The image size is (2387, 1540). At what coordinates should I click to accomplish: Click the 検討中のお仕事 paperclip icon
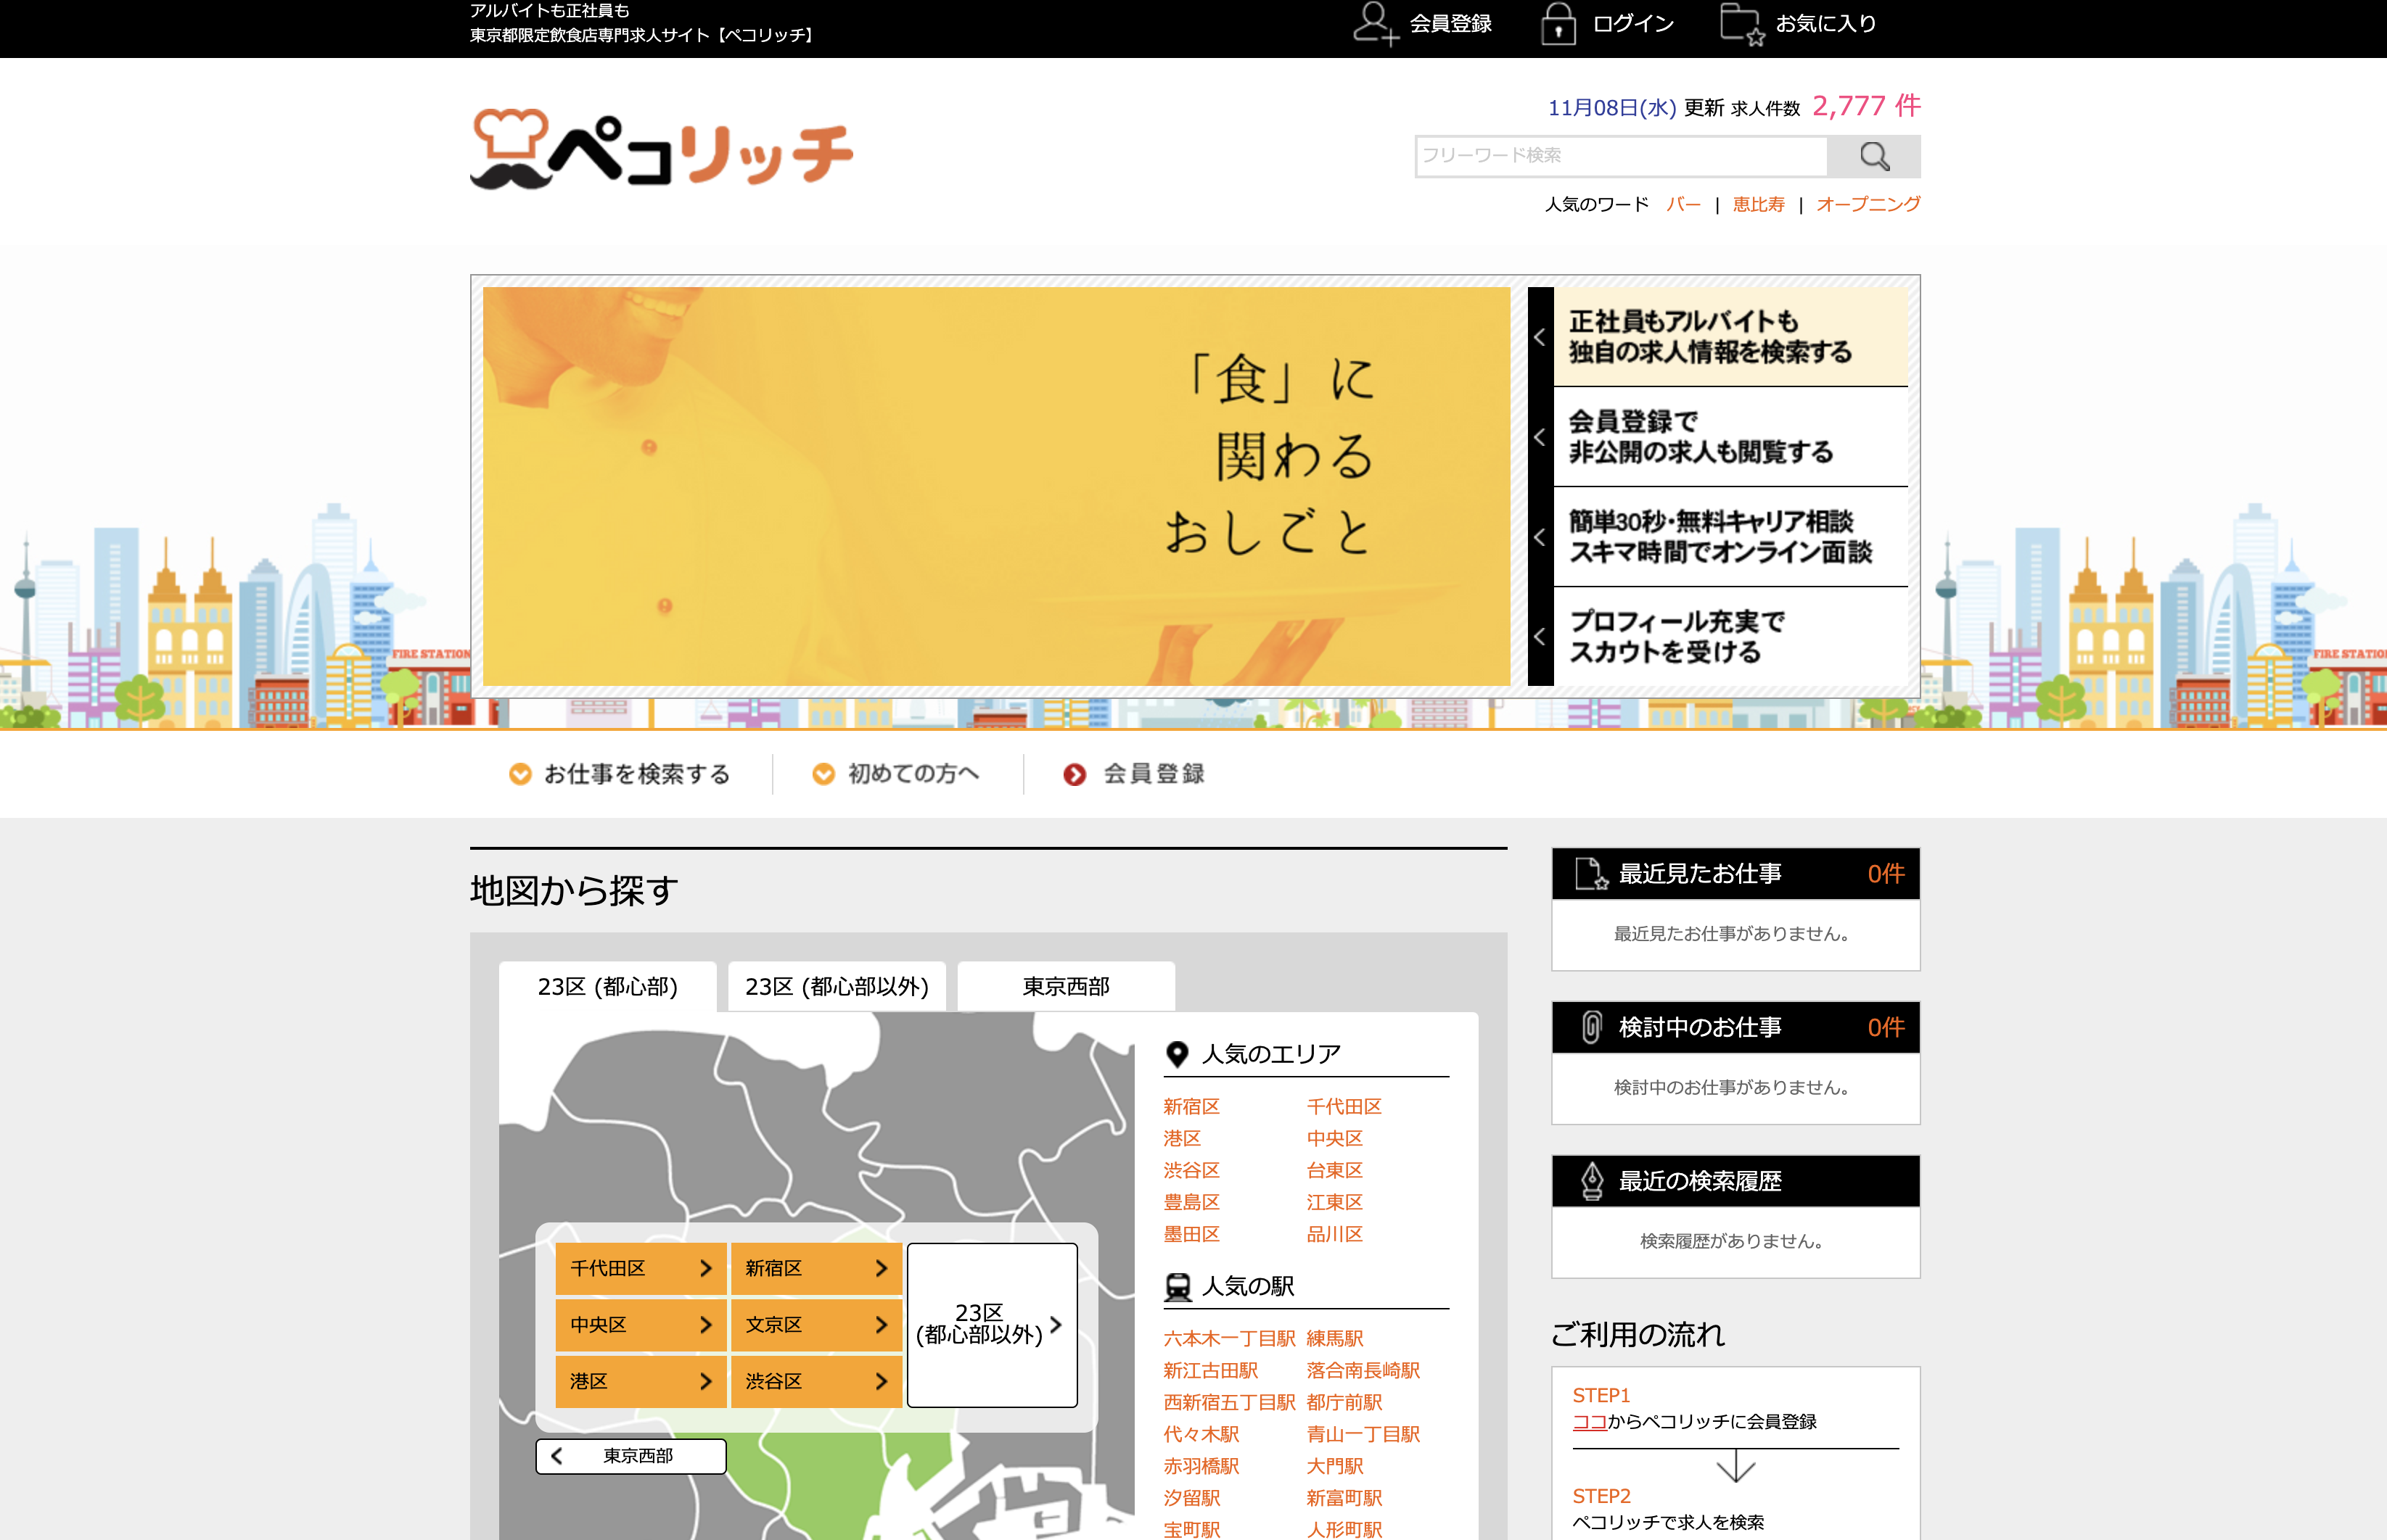click(x=1590, y=1027)
